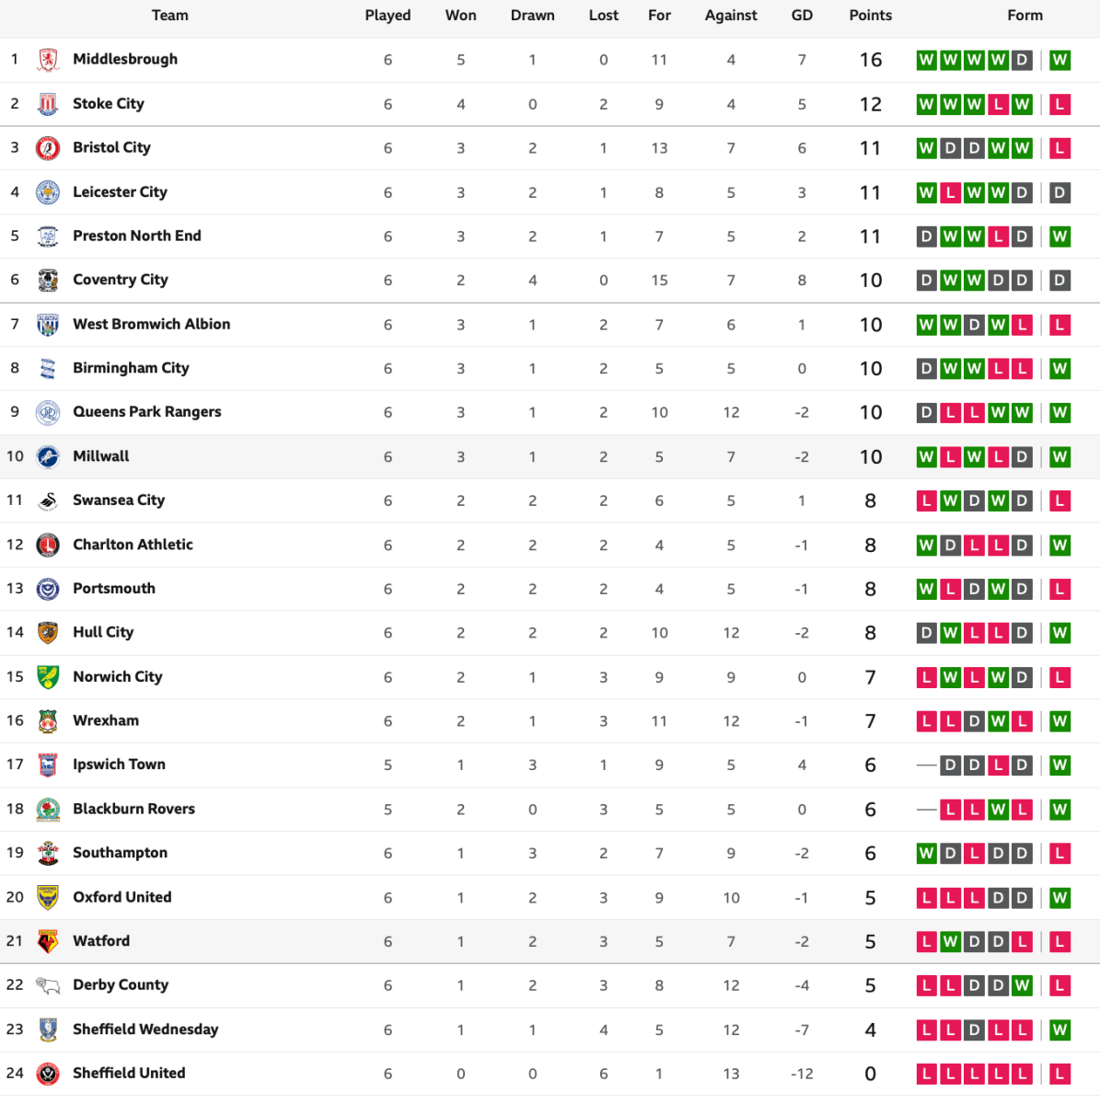Image resolution: width=1100 pixels, height=1104 pixels.
Task: Click the Watford club crest
Action: (48, 941)
